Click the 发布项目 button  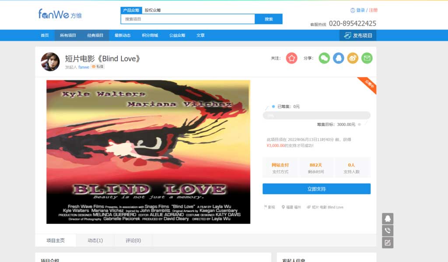pyautogui.click(x=358, y=35)
